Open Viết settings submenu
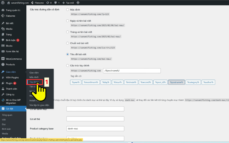The image size is (229, 143). click(x=4, y=120)
